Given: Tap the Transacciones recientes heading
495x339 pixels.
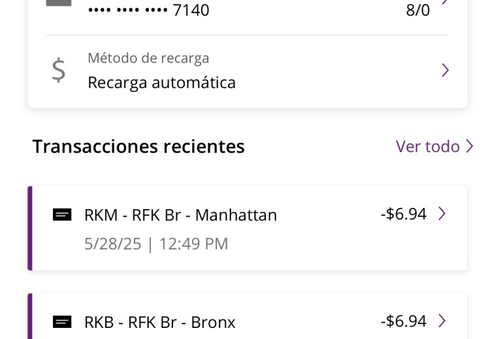Looking at the screenshot, I should pyautogui.click(x=138, y=147).
